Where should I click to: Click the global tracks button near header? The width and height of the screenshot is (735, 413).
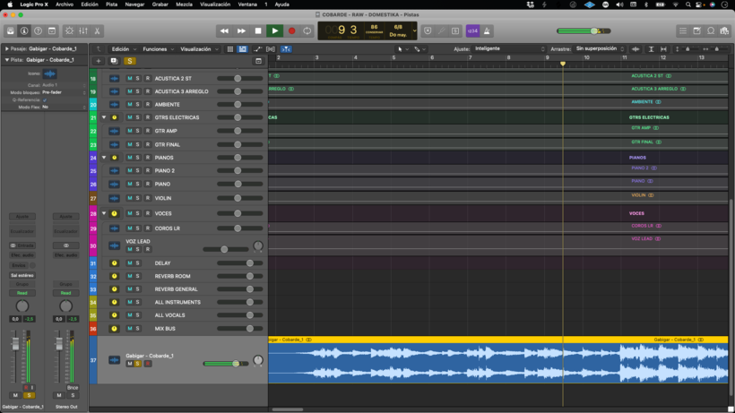point(258,61)
